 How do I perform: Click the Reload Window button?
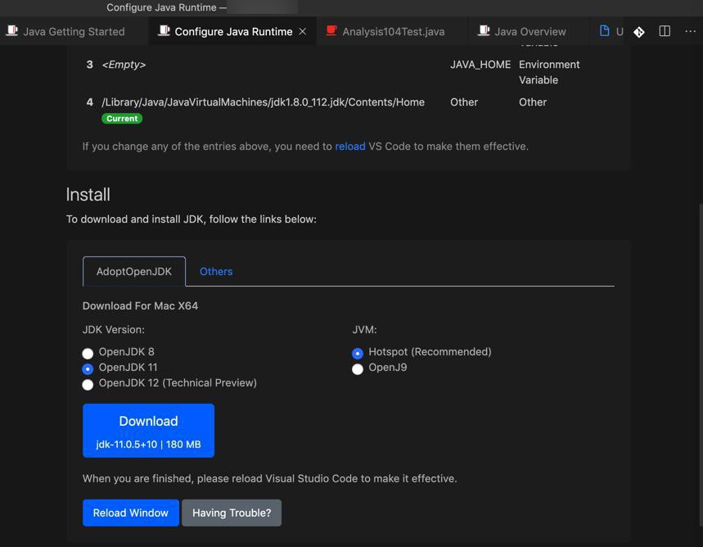click(x=130, y=513)
